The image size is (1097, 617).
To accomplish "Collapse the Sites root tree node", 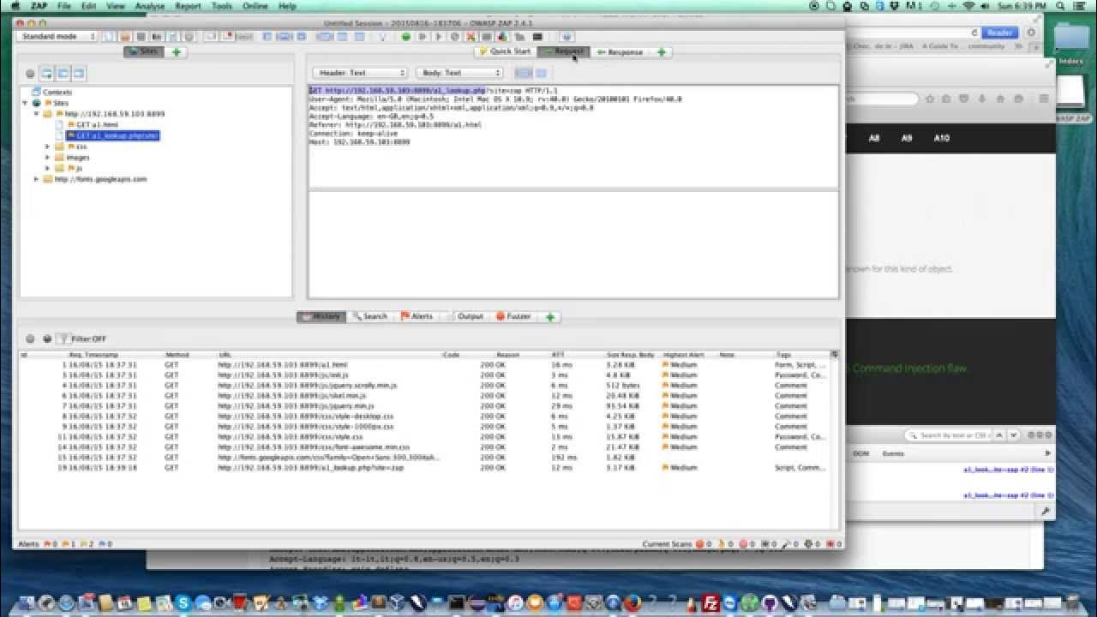I will point(26,103).
